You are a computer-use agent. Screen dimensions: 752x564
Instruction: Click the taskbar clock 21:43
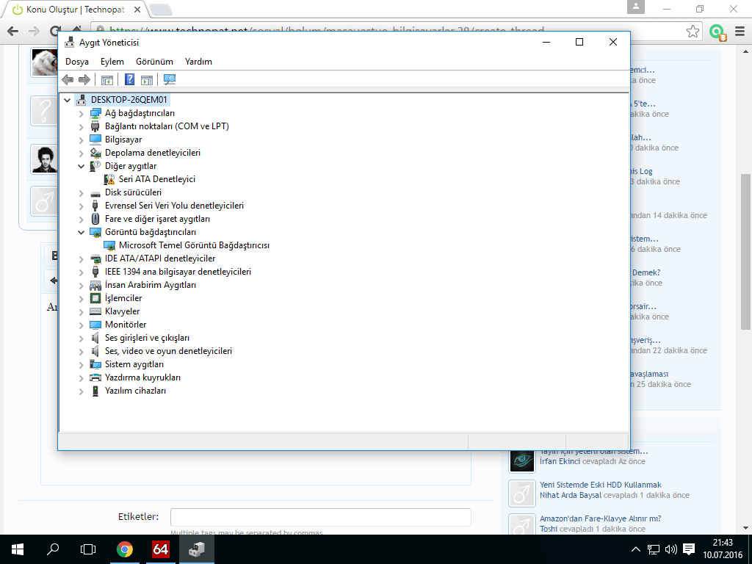pyautogui.click(x=723, y=543)
